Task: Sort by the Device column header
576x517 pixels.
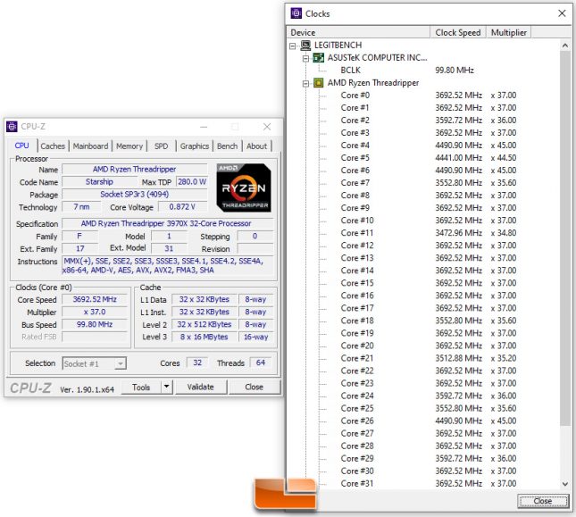Action: pyautogui.click(x=358, y=33)
